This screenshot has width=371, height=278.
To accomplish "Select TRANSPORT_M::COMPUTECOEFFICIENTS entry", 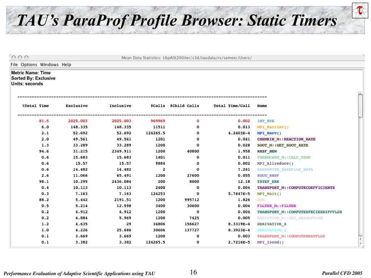I will [296, 188].
